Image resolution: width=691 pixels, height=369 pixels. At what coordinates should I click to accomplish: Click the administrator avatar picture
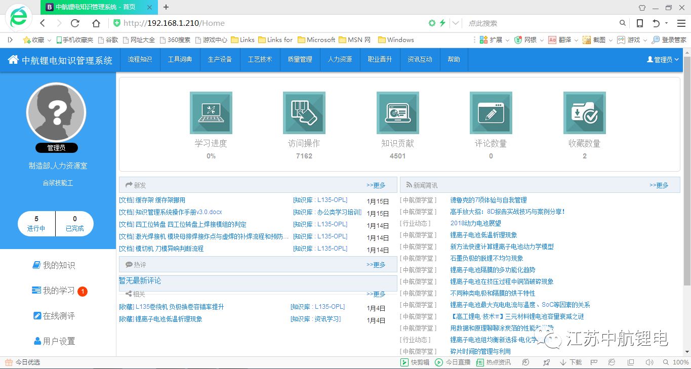(57, 112)
